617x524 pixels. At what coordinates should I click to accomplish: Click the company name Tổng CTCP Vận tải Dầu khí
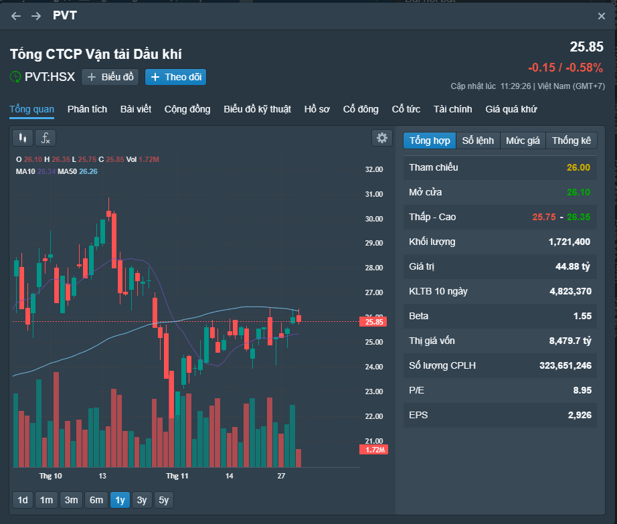(96, 54)
